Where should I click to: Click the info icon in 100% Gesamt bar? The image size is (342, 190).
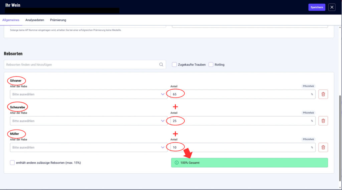[x=176, y=163]
